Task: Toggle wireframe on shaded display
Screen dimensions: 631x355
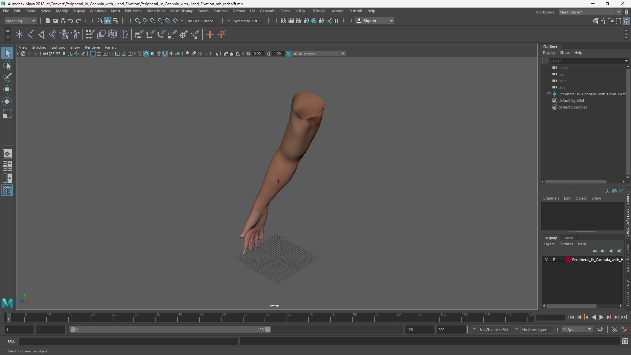Action: (159, 54)
